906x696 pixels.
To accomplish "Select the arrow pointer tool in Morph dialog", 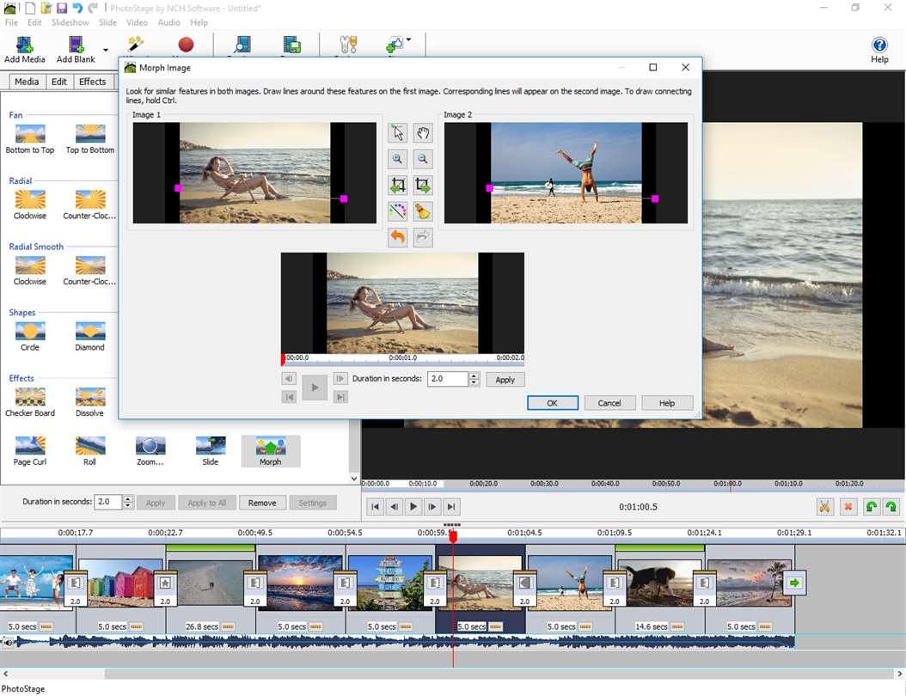I will tap(397, 132).
